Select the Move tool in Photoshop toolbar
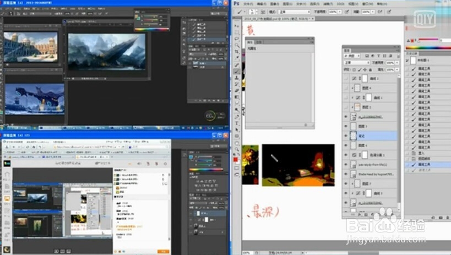Screen dimensions: 451x255 coord(237,26)
